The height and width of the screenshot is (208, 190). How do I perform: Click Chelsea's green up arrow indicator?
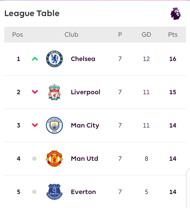[x=35, y=59]
